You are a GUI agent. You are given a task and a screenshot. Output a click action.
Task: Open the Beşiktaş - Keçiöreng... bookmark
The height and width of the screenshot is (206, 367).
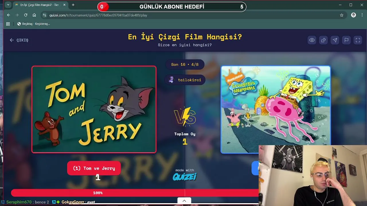pos(34,24)
